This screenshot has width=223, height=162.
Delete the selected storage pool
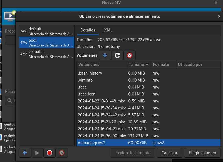pos(62,153)
